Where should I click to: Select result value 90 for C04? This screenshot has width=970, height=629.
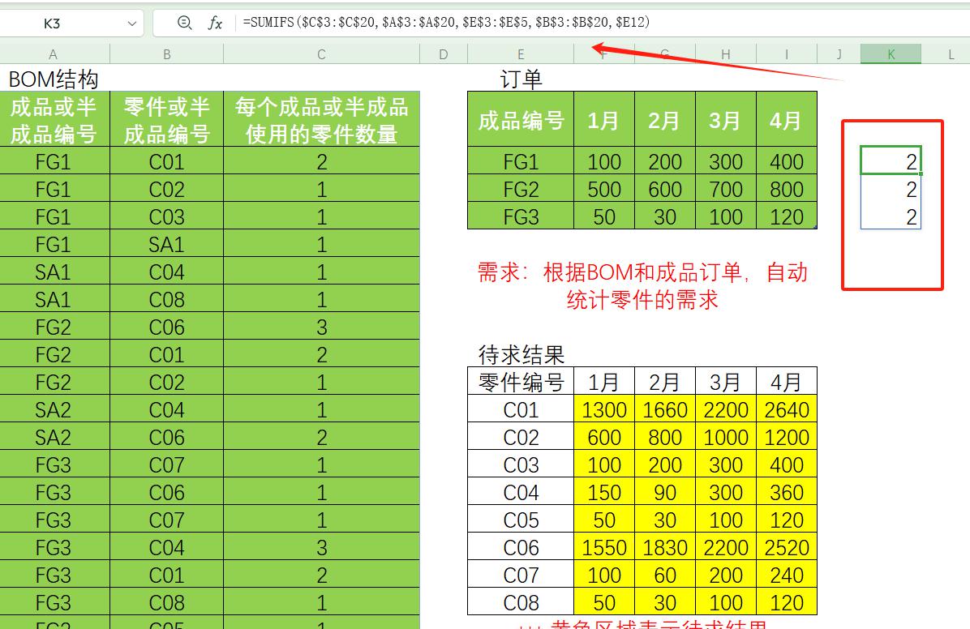[665, 492]
